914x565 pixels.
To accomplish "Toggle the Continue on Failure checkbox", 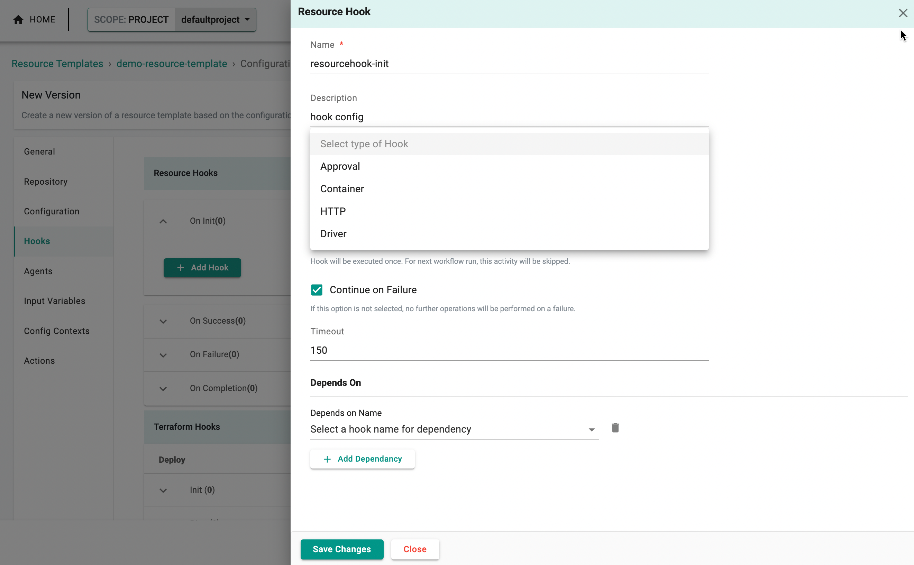I will click(x=317, y=290).
